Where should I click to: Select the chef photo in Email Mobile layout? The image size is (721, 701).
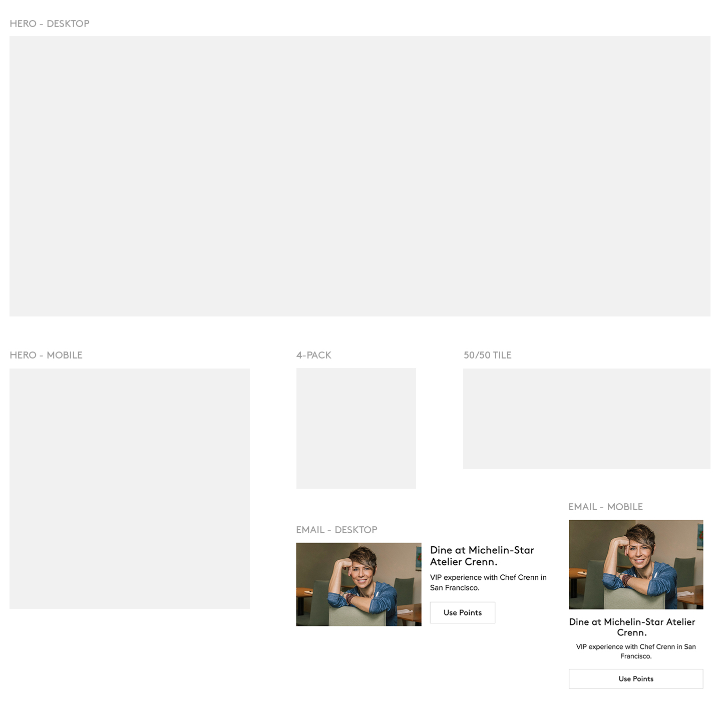pyautogui.click(x=635, y=564)
